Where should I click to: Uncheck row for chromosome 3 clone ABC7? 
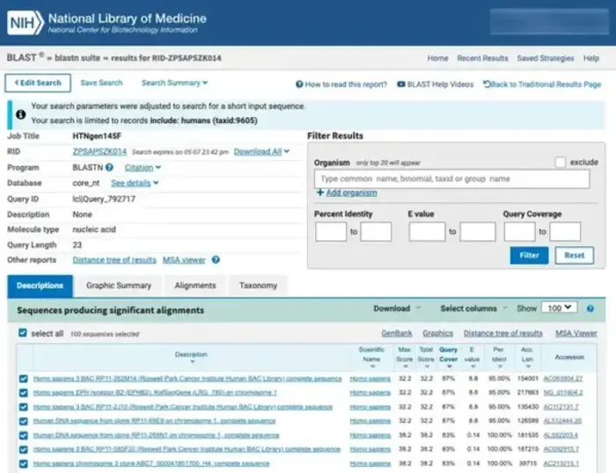[x=24, y=463]
